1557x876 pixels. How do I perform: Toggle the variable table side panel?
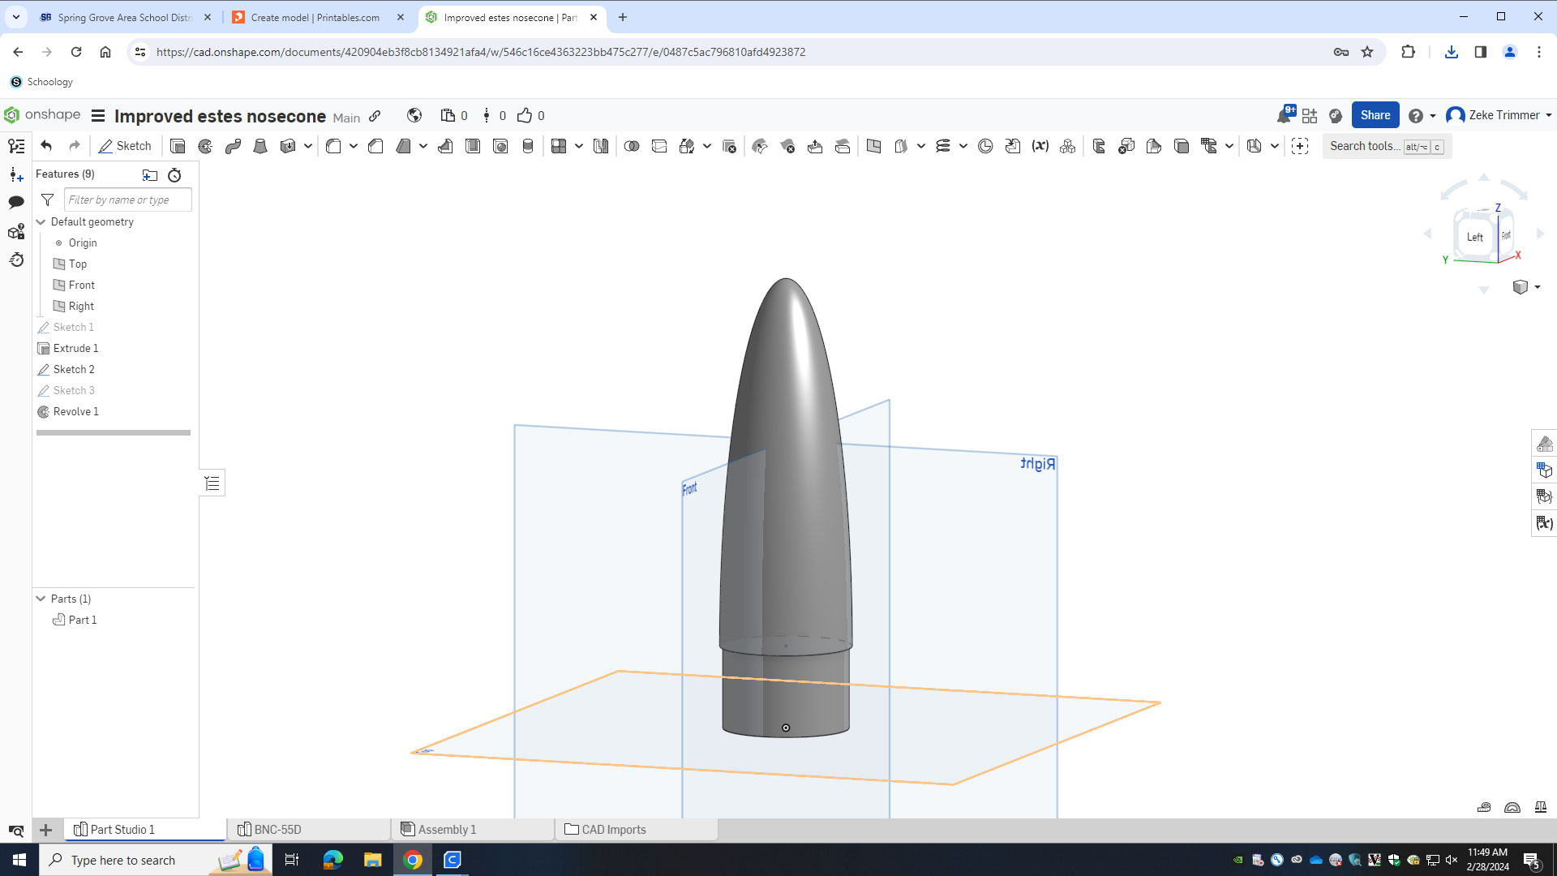1544,523
